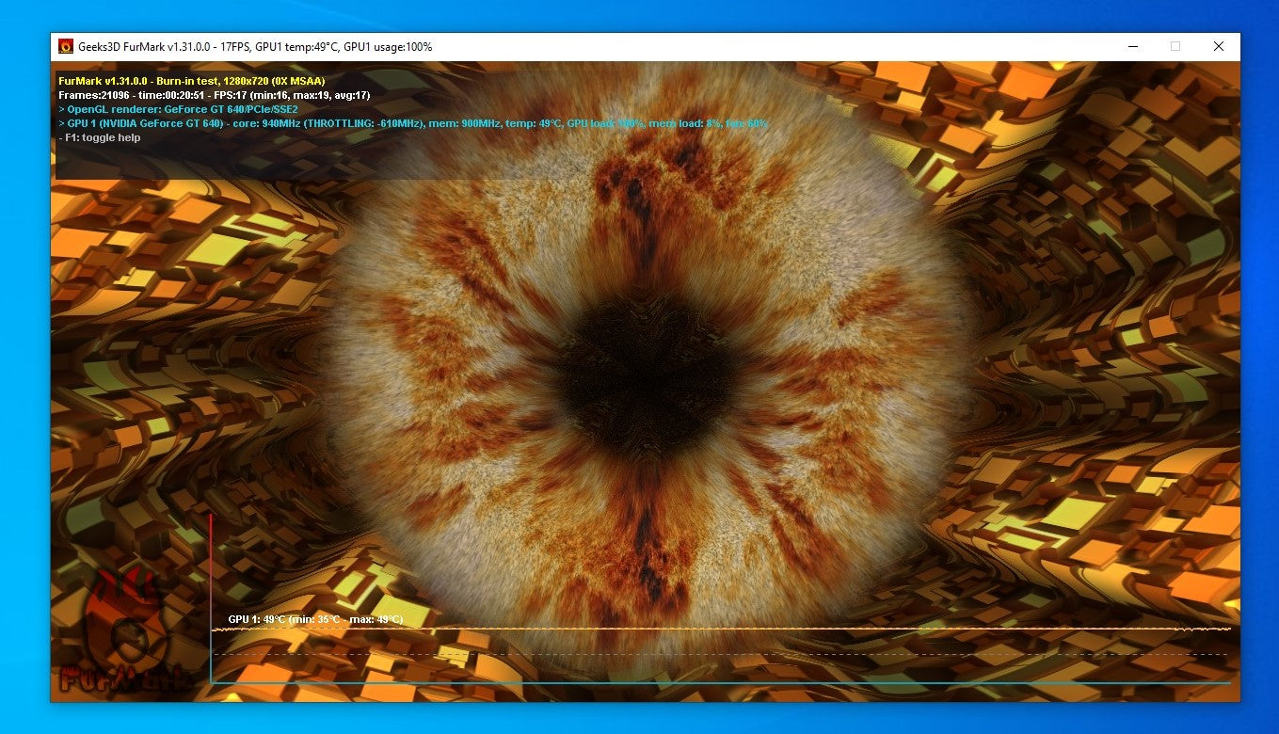Click the FPS statistics '(min:16, max:19, avg:17)' text

[x=311, y=95]
